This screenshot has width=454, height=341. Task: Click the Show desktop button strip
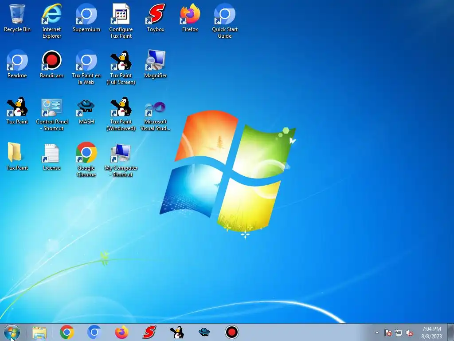click(451, 332)
